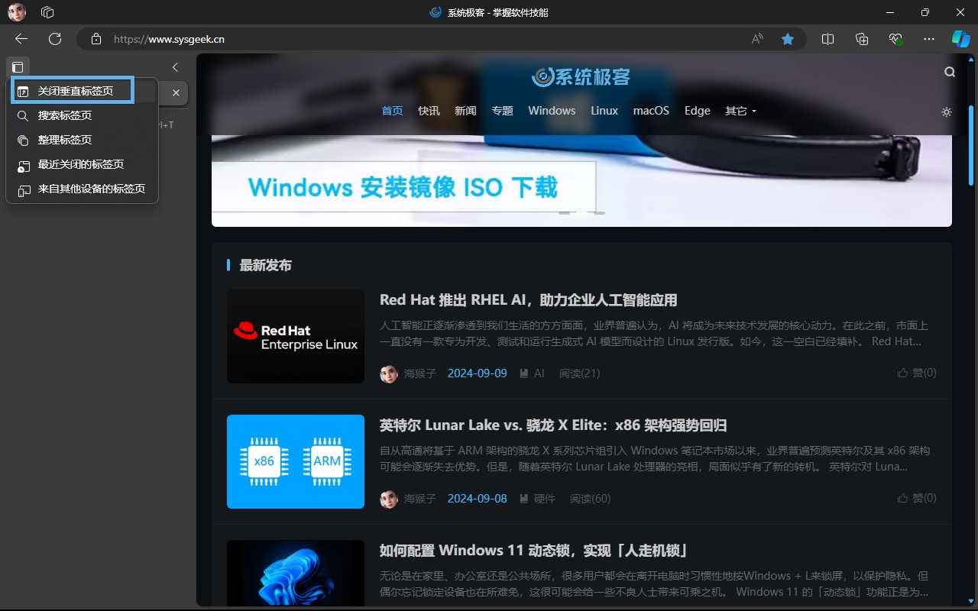Open Browser Essentials heart icon
The width and height of the screenshot is (978, 611).
[x=895, y=39]
